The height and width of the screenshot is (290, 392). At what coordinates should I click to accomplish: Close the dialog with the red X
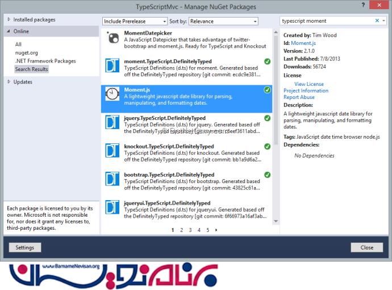380,5
